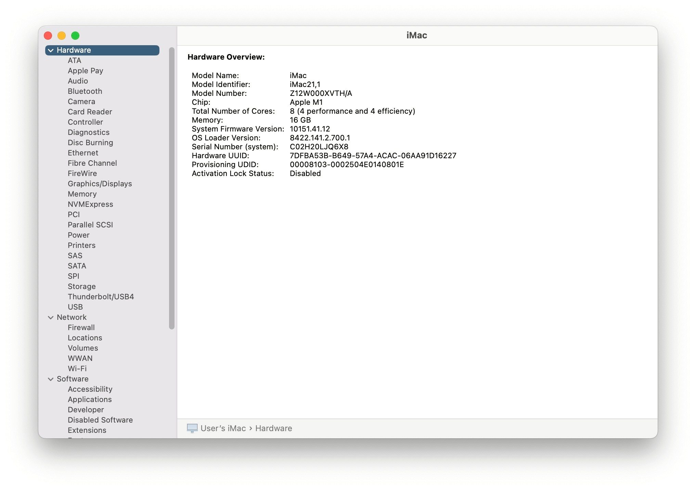Screen dimensions: 696x489
Task: Select the Serial Number value text
Action: pyautogui.click(x=319, y=147)
